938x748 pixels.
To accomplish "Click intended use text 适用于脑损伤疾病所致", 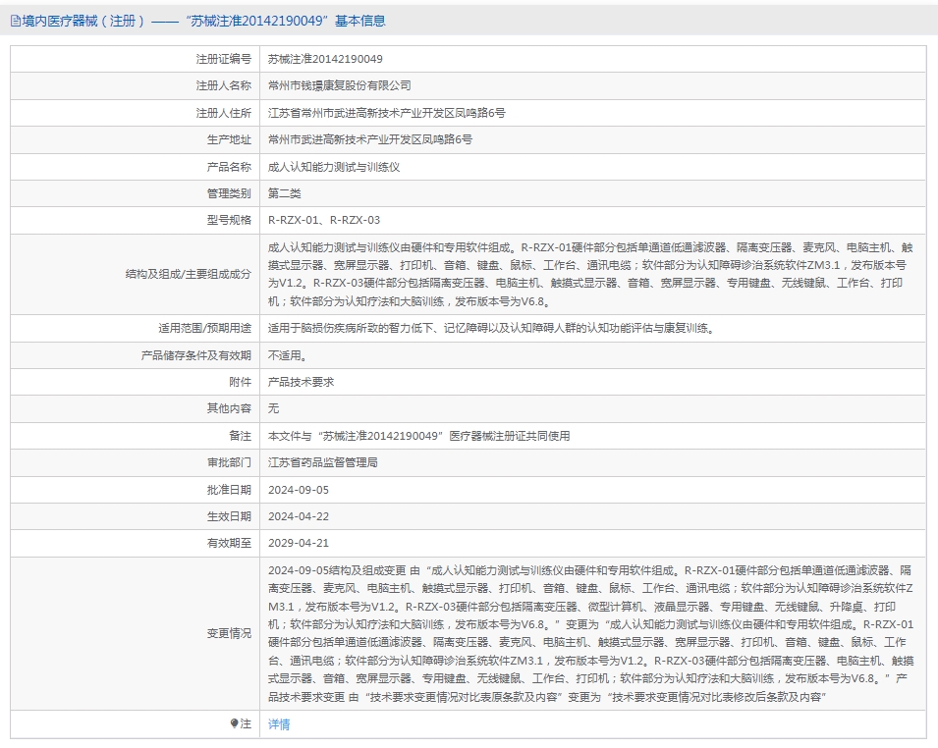I will coord(491,328).
